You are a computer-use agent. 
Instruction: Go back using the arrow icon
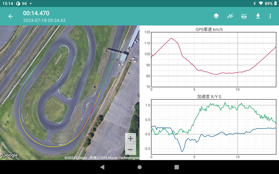coord(11,16)
